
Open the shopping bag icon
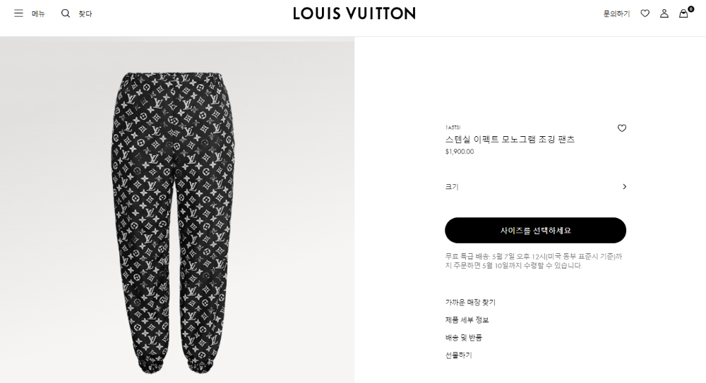pyautogui.click(x=683, y=13)
